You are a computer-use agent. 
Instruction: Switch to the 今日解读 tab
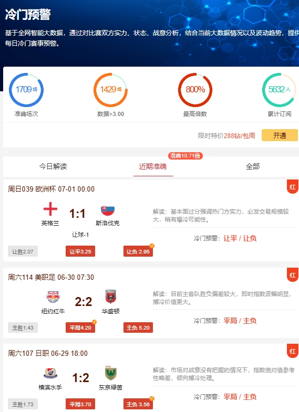pyautogui.click(x=53, y=166)
